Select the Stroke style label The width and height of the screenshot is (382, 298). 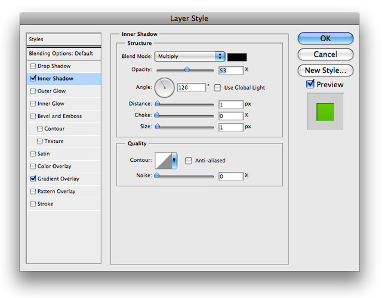[x=45, y=204]
